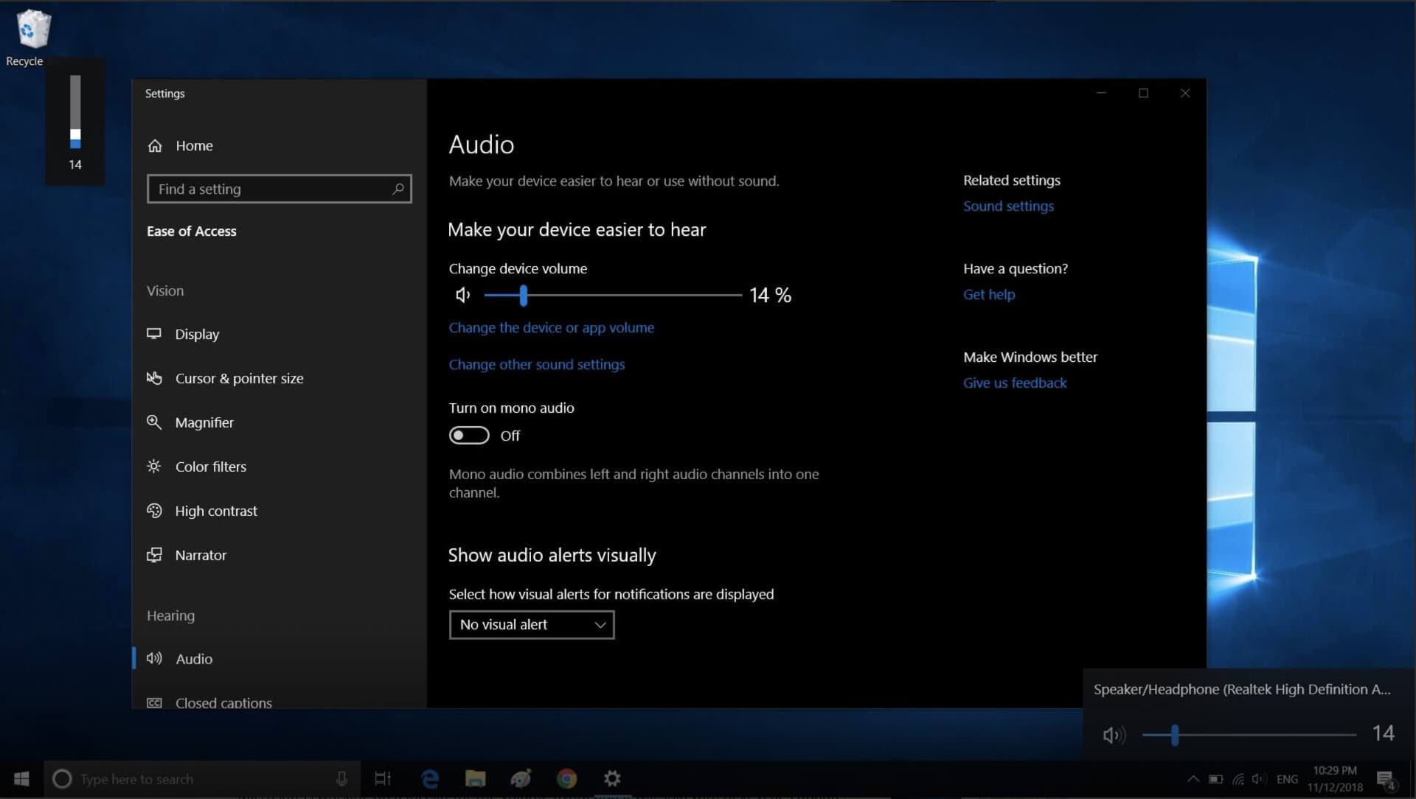
Task: Select Speaker/Headphone playback device name
Action: [1242, 689]
